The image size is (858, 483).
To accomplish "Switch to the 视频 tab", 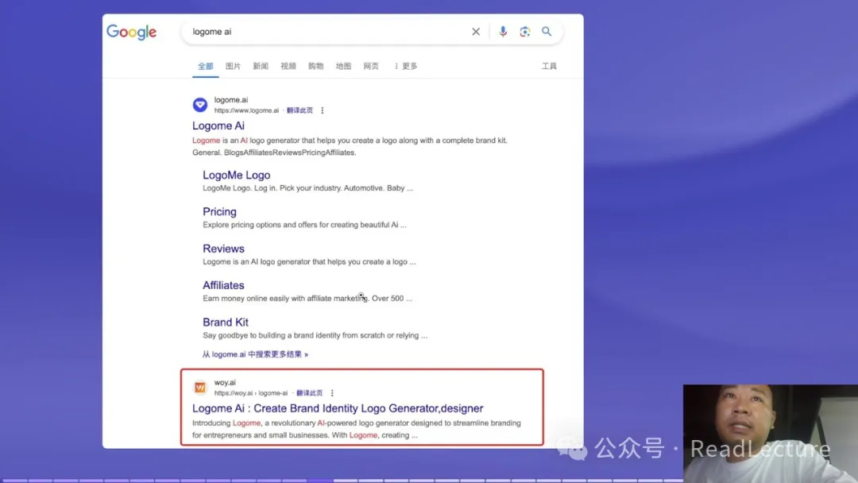I will [x=288, y=67].
